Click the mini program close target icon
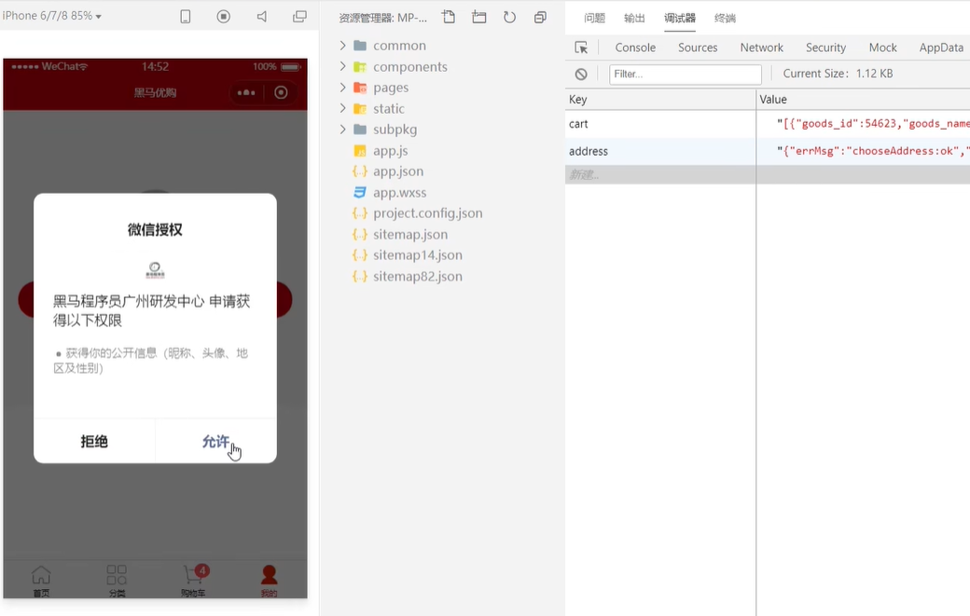Viewport: 970px width, 616px height. [281, 92]
